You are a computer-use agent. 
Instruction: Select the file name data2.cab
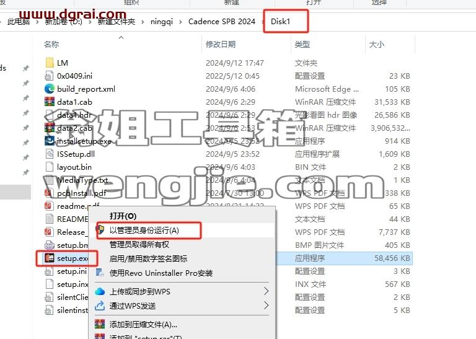tap(74, 128)
